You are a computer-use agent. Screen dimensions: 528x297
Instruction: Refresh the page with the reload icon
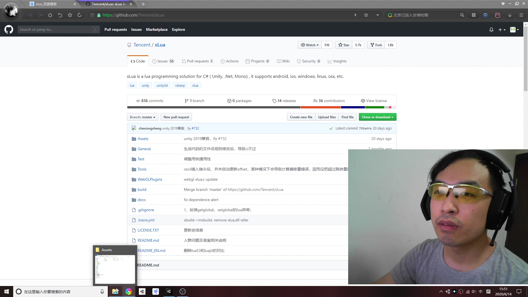[80, 15]
